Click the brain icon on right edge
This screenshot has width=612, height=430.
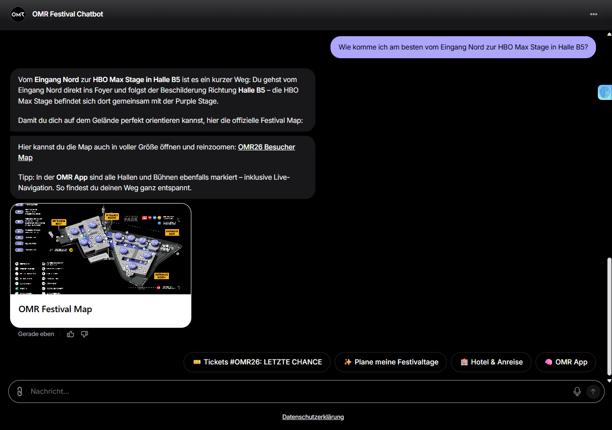tap(605, 92)
